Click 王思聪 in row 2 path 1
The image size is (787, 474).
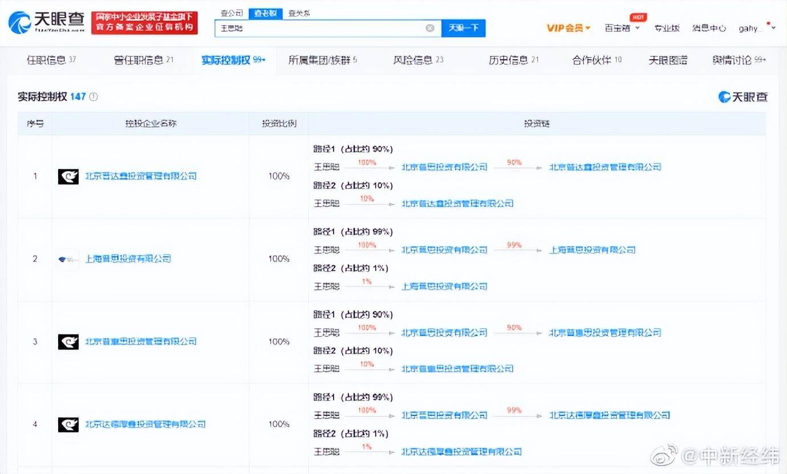326,250
